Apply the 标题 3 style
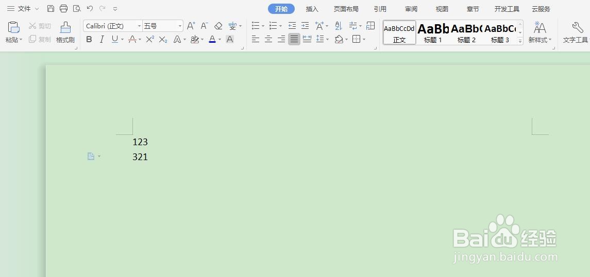Screen dimensions: 590x277 coord(500,32)
